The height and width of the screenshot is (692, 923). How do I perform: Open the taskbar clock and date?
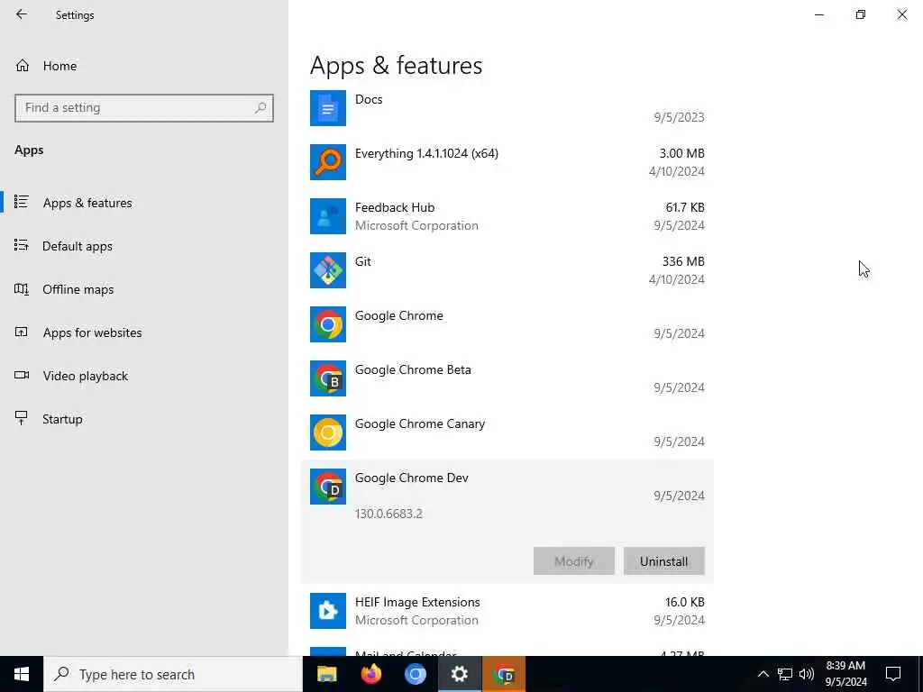[845, 674]
